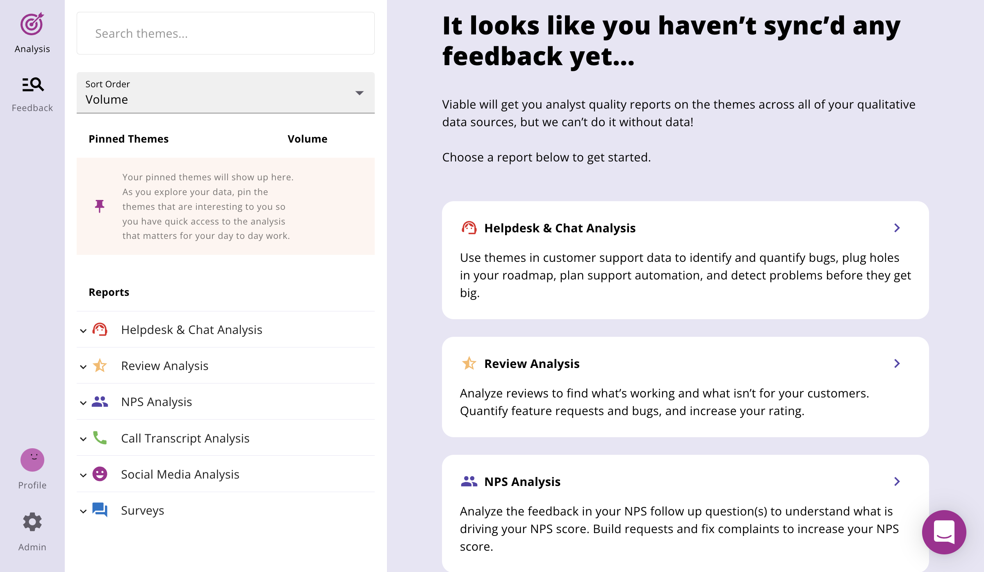This screenshot has height=572, width=984.
Task: Open the Profile smiley avatar
Action: tap(32, 460)
